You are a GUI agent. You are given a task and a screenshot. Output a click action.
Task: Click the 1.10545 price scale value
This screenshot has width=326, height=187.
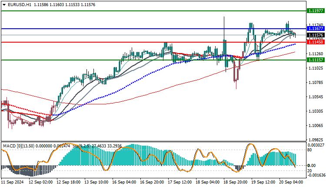pyautogui.click(x=316, y=97)
